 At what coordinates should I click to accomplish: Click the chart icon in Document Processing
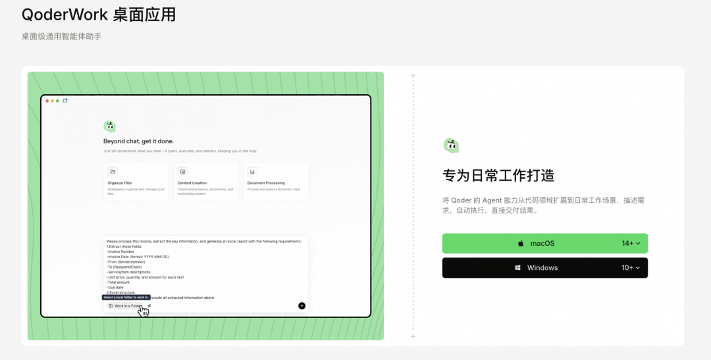(x=253, y=171)
